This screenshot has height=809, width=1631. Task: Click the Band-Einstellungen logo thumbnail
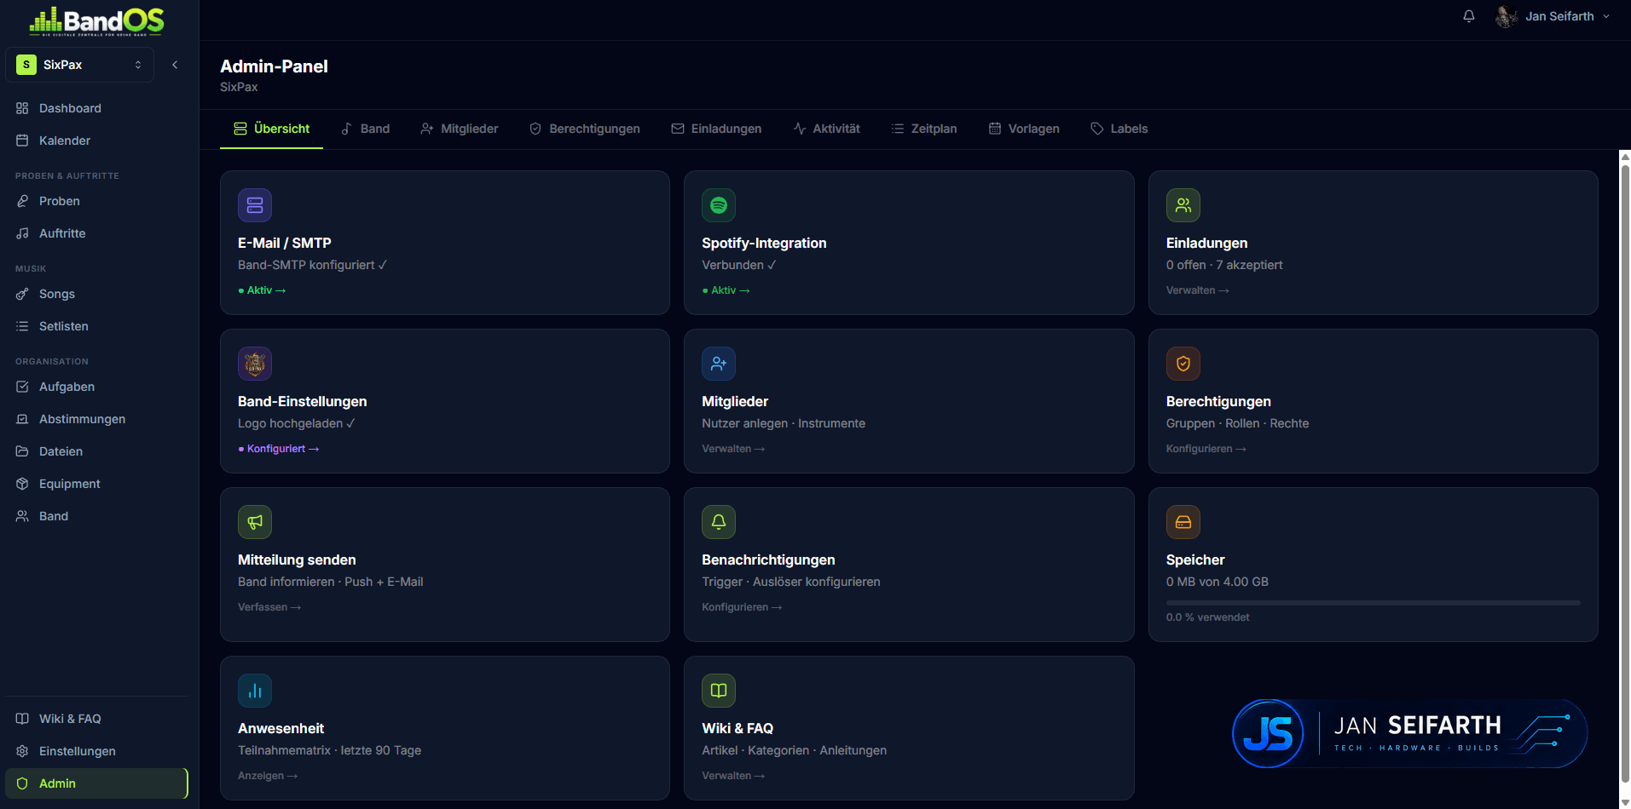point(255,364)
